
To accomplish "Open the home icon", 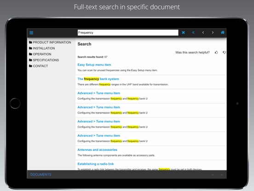I will point(223,32).
